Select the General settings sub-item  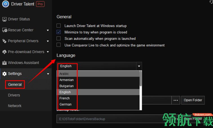pos(15,84)
